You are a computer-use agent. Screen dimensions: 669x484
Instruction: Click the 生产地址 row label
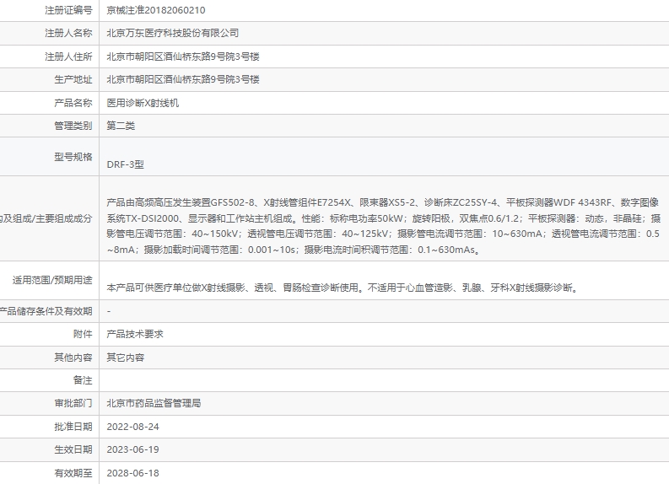click(73, 79)
